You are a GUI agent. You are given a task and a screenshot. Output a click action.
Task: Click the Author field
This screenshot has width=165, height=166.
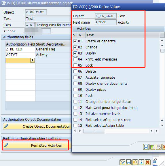tap(38, 31)
